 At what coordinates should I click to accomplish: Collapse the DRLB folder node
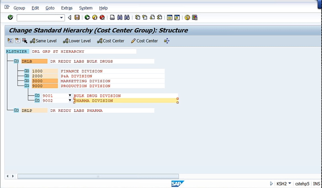click(x=16, y=61)
